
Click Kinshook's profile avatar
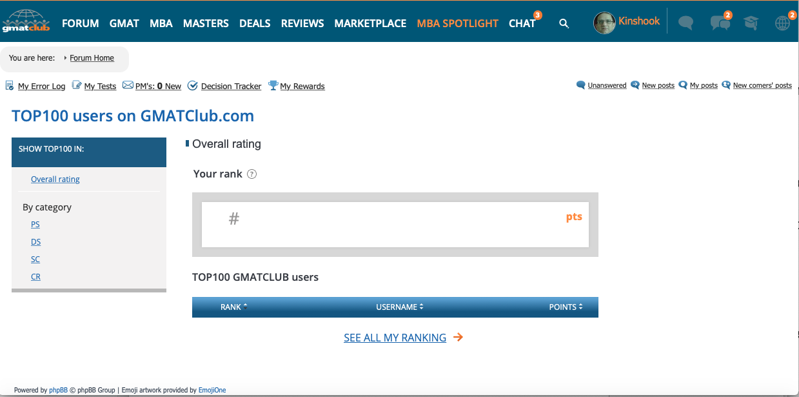604,23
